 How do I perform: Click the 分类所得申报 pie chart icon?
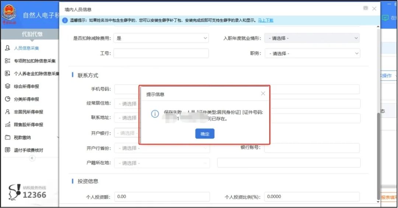pos(7,99)
